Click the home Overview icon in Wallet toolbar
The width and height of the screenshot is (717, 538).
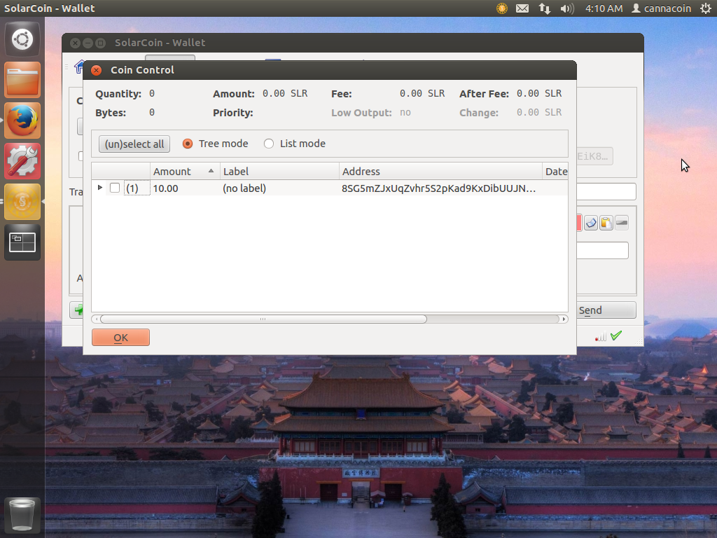(79, 67)
